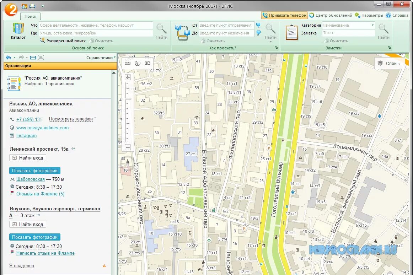Open Справка help
The image size is (413, 275).
point(397,15)
